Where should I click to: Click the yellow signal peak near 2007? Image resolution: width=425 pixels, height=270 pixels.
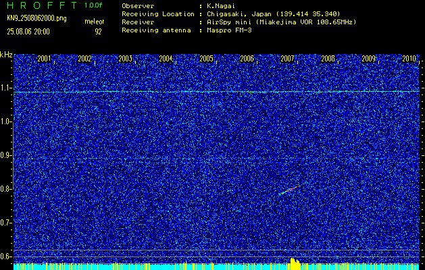[x=295, y=264]
